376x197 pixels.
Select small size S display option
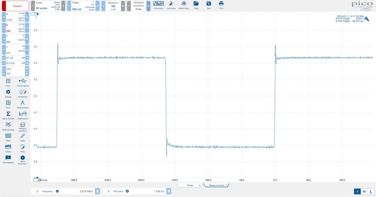(x=357, y=192)
